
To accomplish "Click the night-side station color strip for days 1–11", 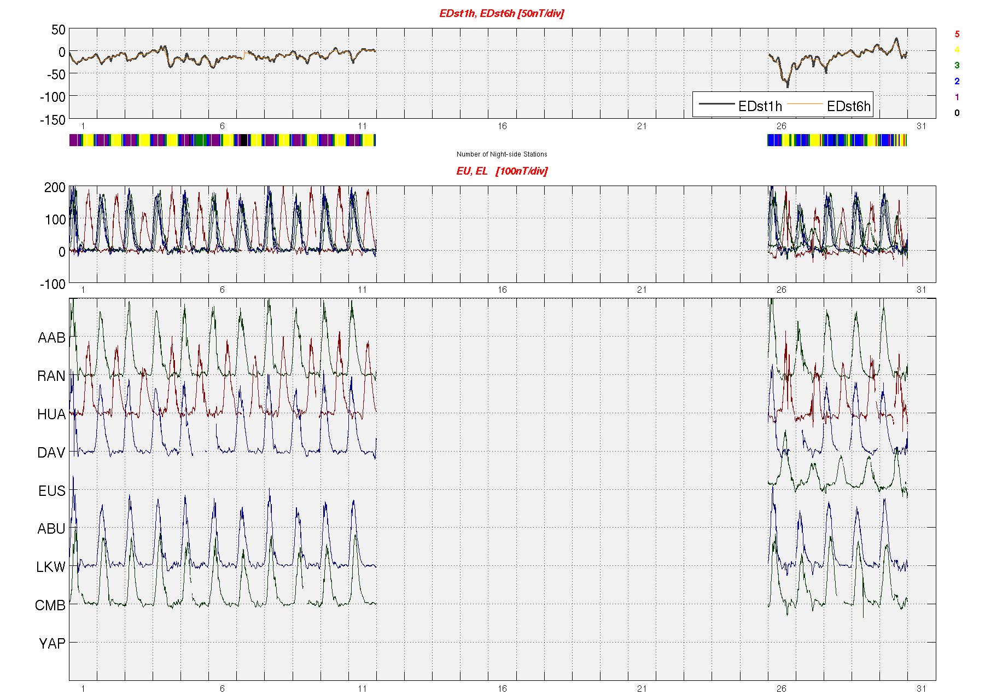I will pos(223,140).
